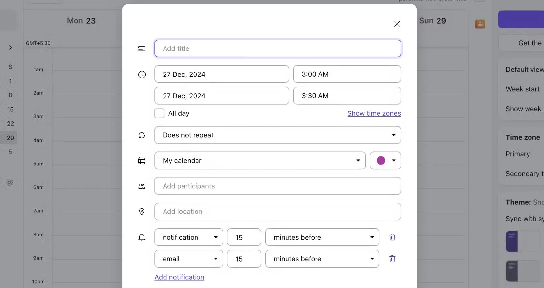Select the dark gray theme thumbnail

[x=523, y=271]
